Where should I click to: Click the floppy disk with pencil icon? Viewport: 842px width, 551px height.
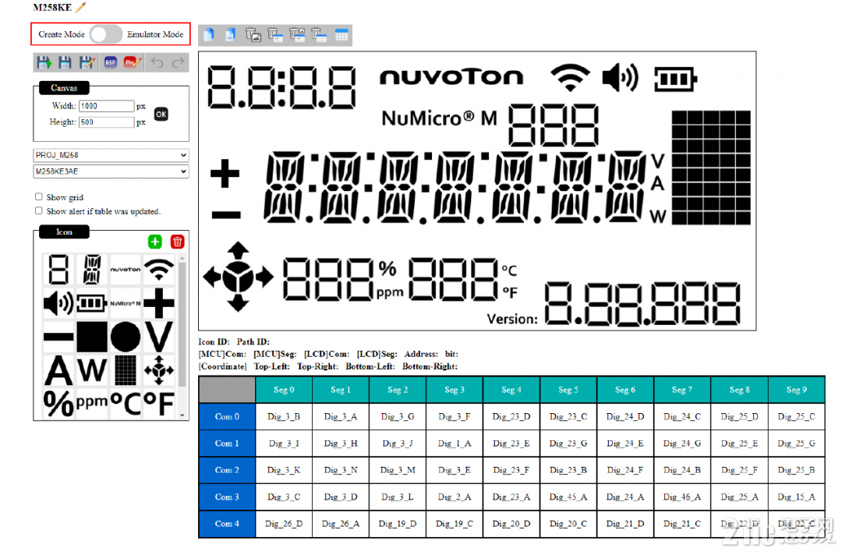click(x=87, y=63)
